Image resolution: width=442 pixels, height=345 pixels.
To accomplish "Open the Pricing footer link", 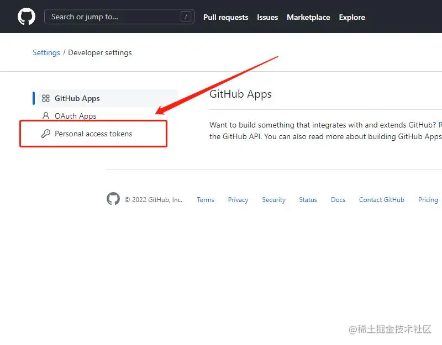I will (x=428, y=200).
